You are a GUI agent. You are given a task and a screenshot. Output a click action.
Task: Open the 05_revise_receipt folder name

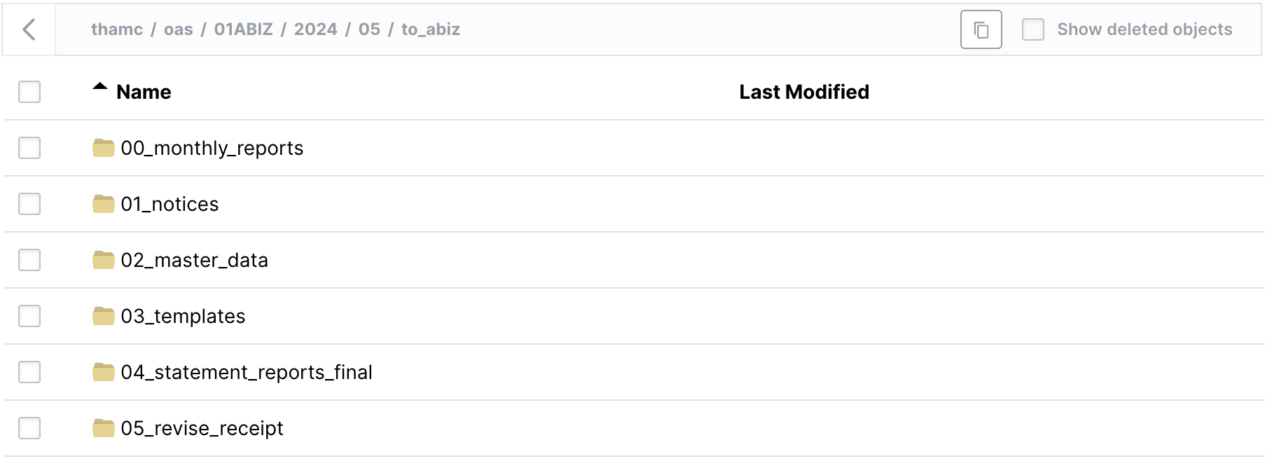pyautogui.click(x=202, y=428)
